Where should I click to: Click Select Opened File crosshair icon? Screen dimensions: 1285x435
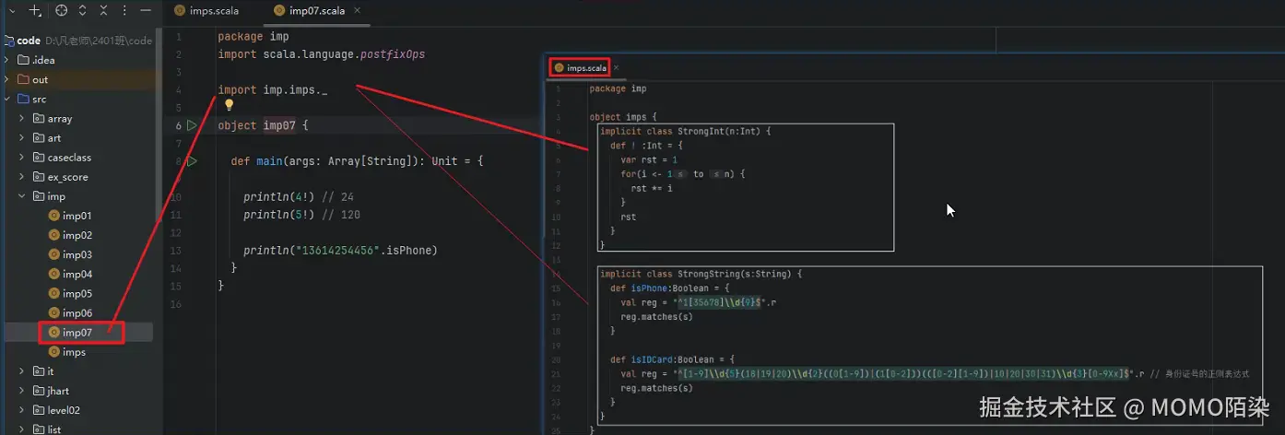pyautogui.click(x=62, y=11)
